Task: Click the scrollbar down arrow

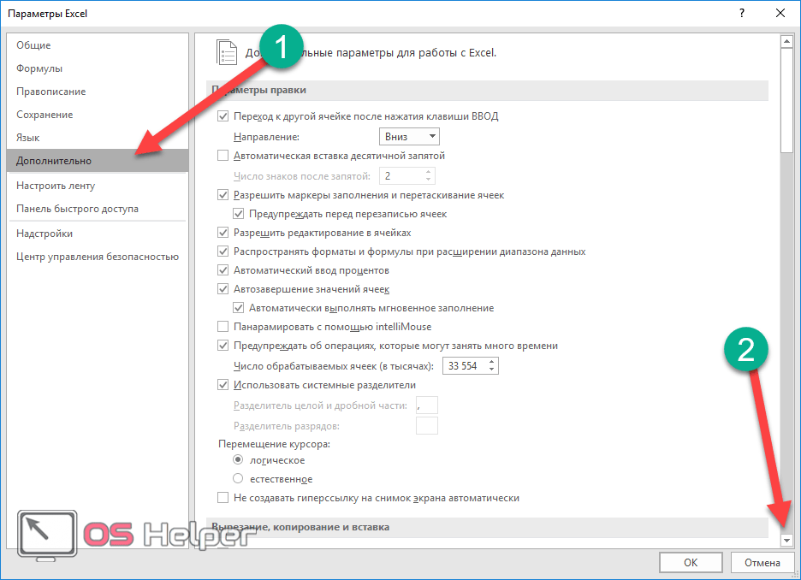Action: [x=786, y=540]
